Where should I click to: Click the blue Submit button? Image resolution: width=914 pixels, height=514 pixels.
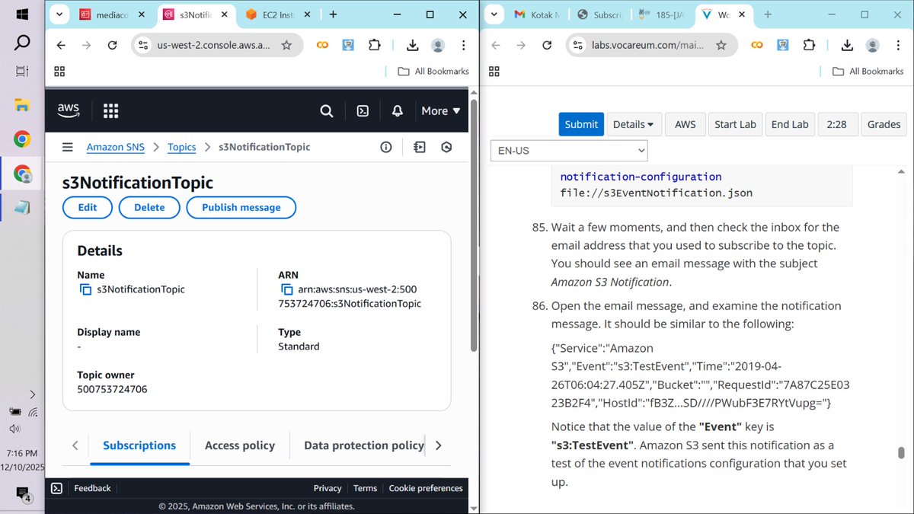581,124
